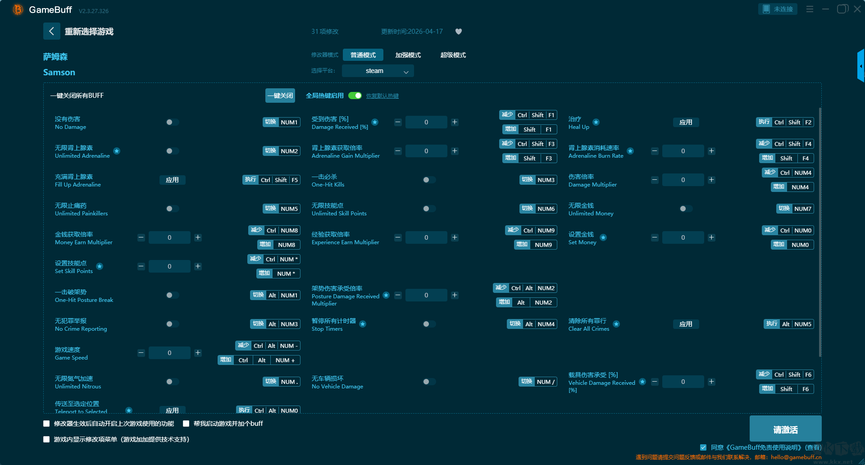Increase the Damage Received value with plus
Viewport: 865px width, 465px height.
455,122
